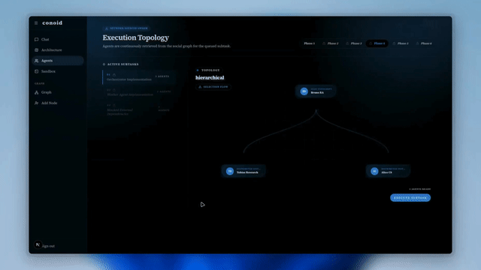Viewport: 481px width, 270px height.
Task: Click the lock icon on Phase 2
Action: click(324, 43)
